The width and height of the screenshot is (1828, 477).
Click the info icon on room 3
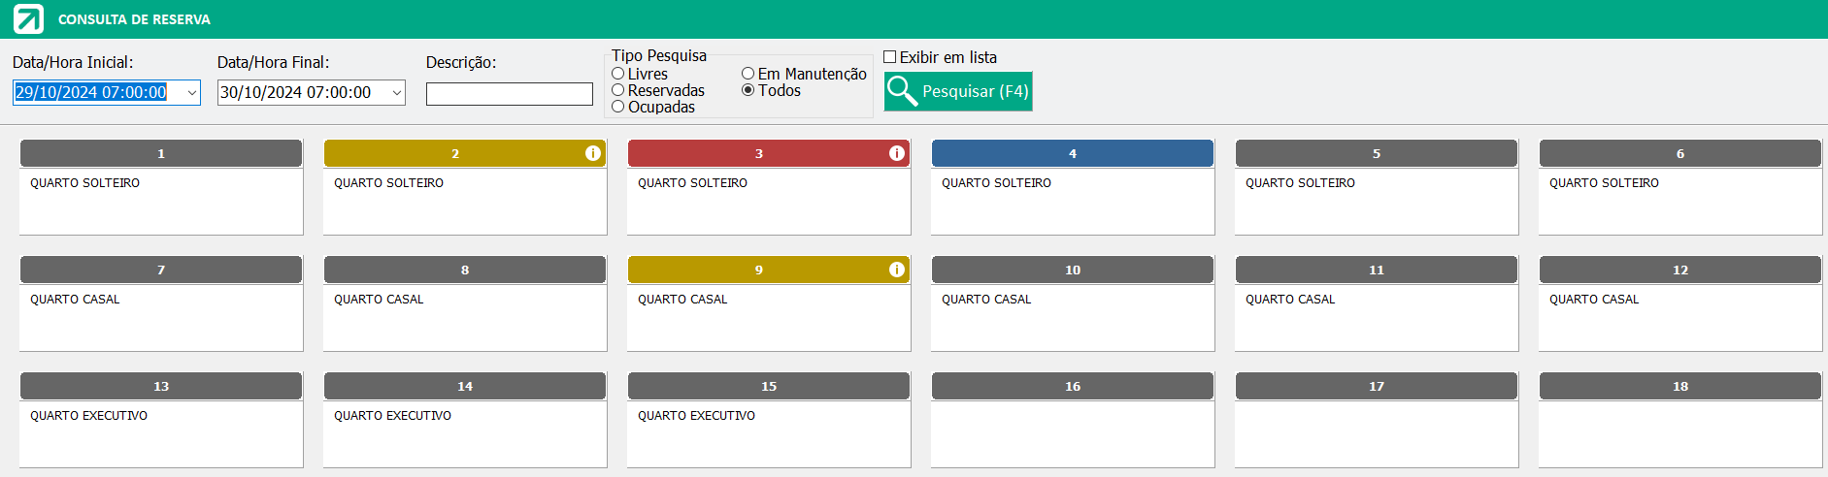click(897, 153)
